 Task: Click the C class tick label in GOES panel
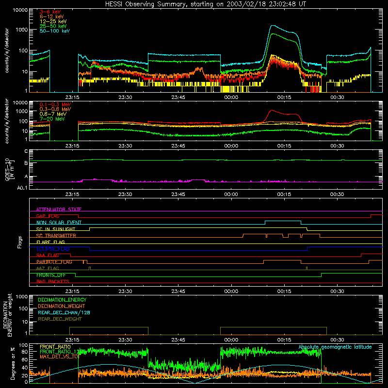[26, 151]
